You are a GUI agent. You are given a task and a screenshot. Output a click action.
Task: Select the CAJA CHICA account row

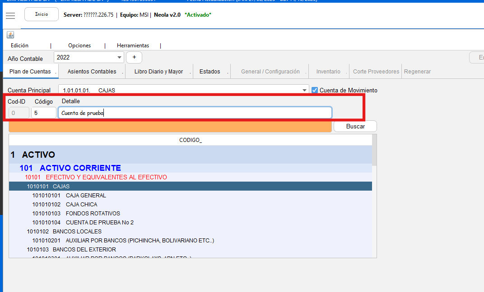click(x=81, y=205)
